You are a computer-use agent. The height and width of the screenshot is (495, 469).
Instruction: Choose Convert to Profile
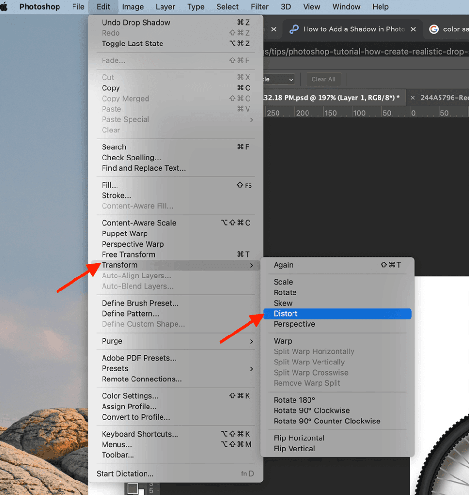(x=176, y=417)
